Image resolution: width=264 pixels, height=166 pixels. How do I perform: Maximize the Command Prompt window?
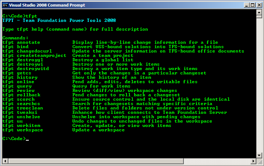[x=253, y=5]
